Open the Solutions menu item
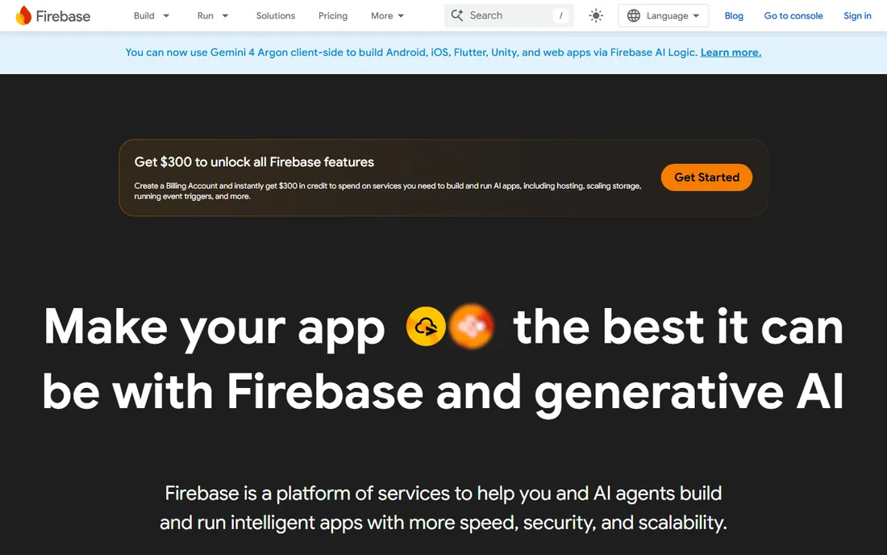 pos(276,16)
